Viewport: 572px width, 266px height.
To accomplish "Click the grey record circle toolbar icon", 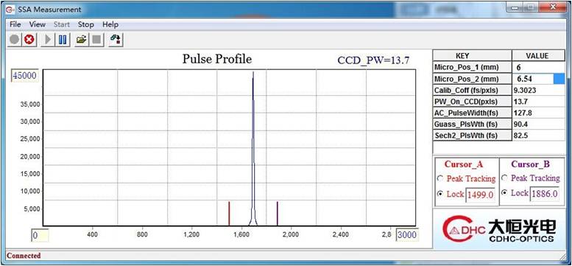I will coord(15,39).
